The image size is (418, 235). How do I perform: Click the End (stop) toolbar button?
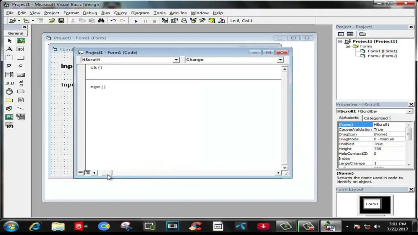pyautogui.click(x=154, y=21)
